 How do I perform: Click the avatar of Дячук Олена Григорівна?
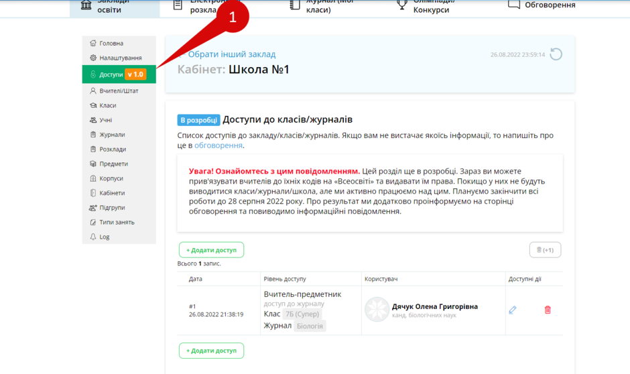click(x=377, y=310)
